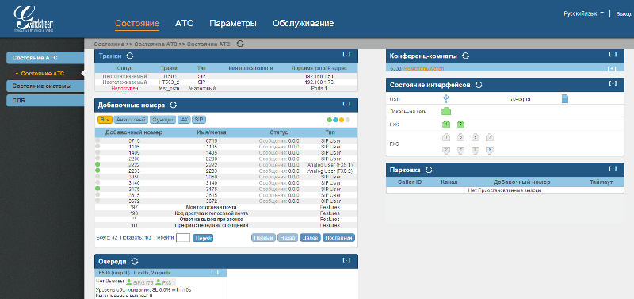Click the Недоступен trunk status text

[x=125, y=88]
